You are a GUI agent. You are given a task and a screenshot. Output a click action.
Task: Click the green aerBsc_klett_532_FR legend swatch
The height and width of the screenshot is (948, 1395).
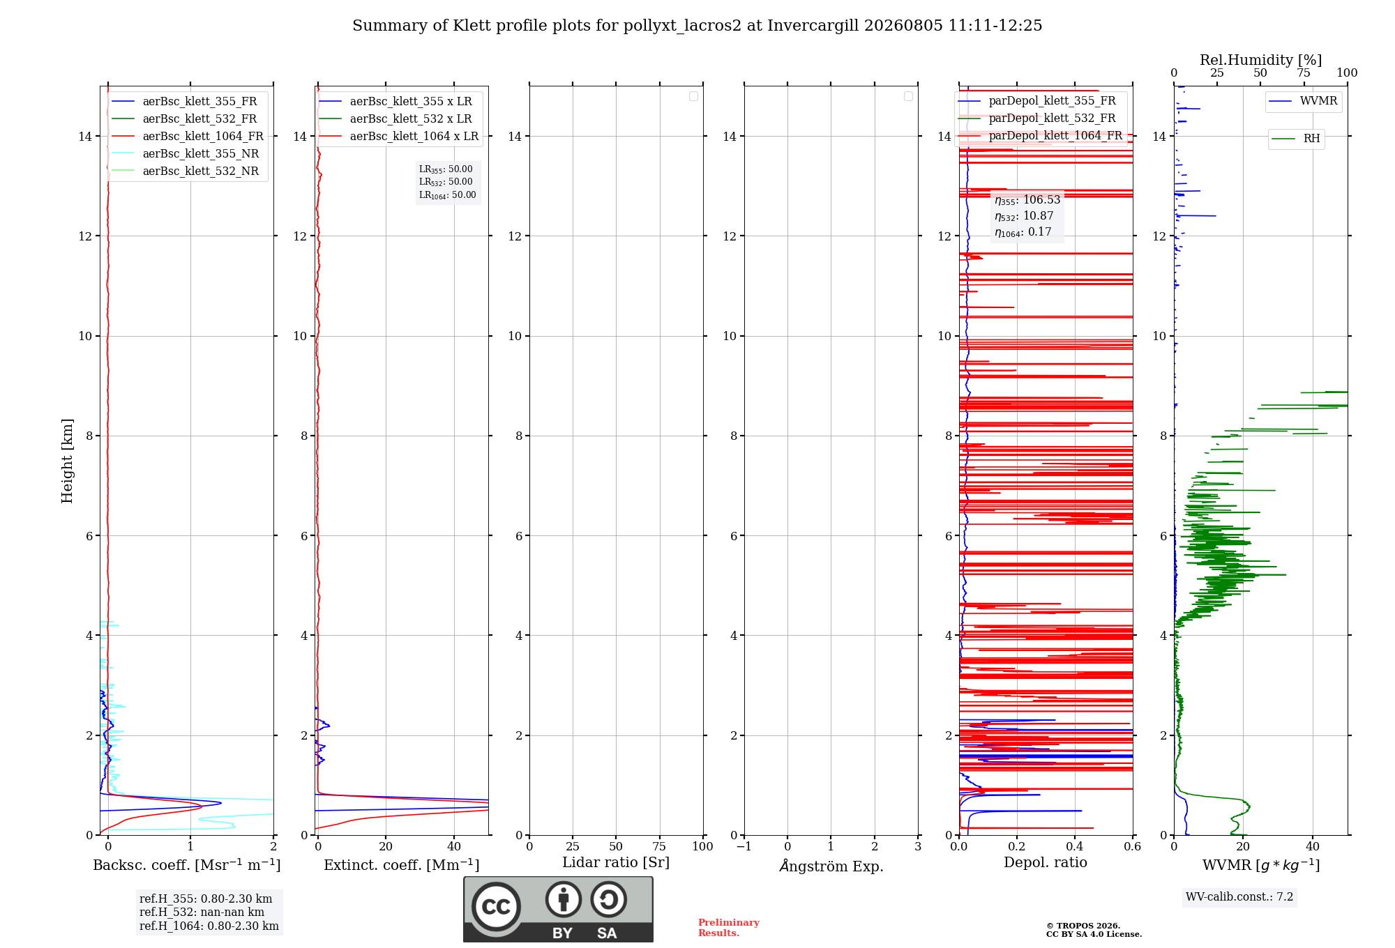coord(123,118)
